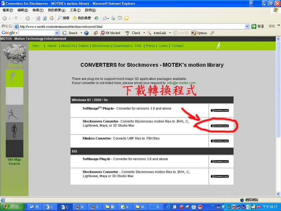Click the blue globe icon on Google toolbar
Screen dimensions: 281x211
tap(86, 33)
